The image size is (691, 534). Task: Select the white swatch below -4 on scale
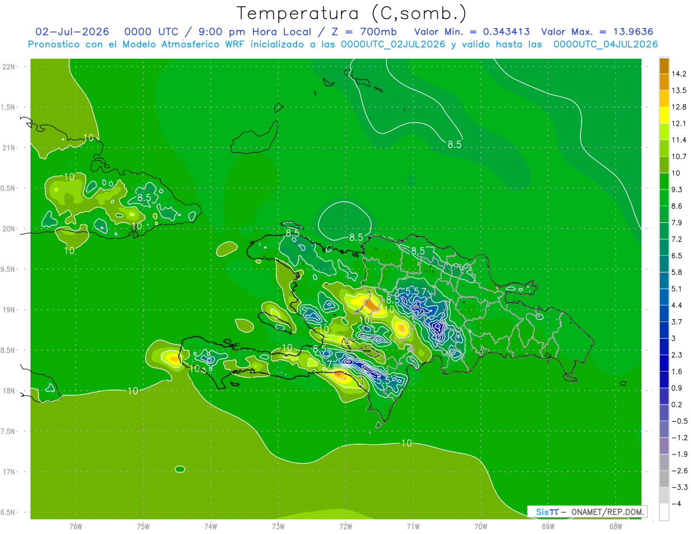tap(664, 512)
